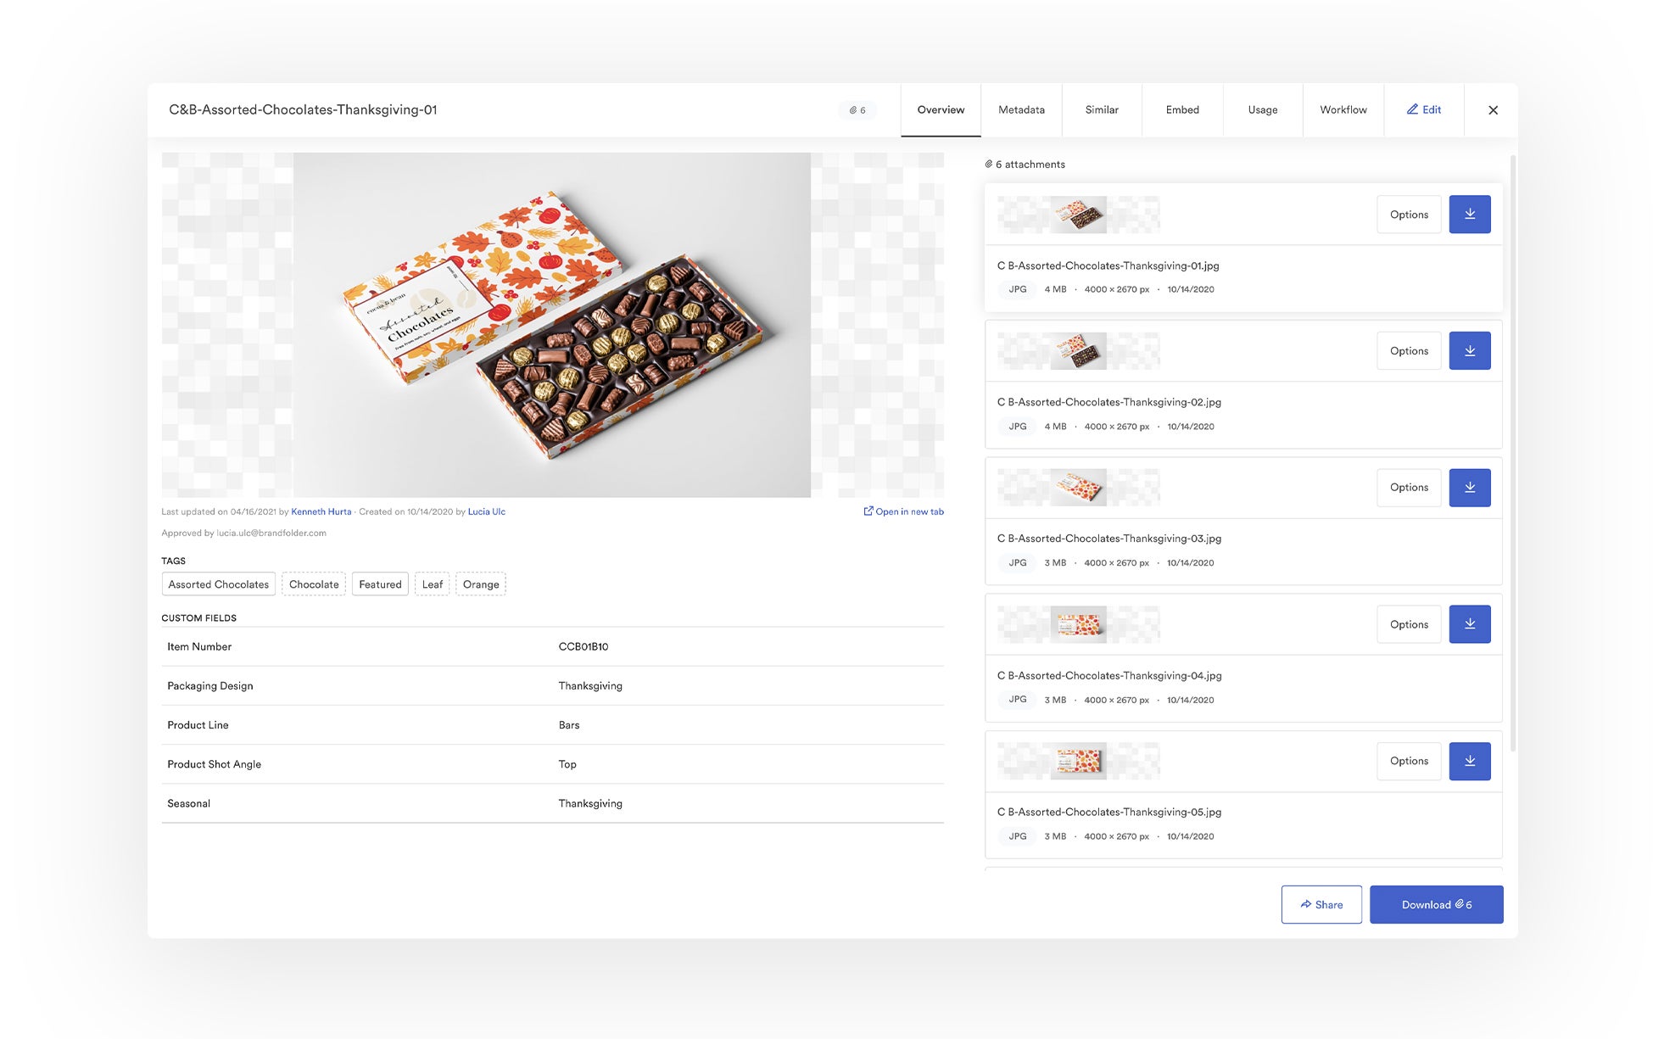Open Options for Thanksgiving-03.jpg attachment
The image size is (1664, 1039).
click(1409, 488)
